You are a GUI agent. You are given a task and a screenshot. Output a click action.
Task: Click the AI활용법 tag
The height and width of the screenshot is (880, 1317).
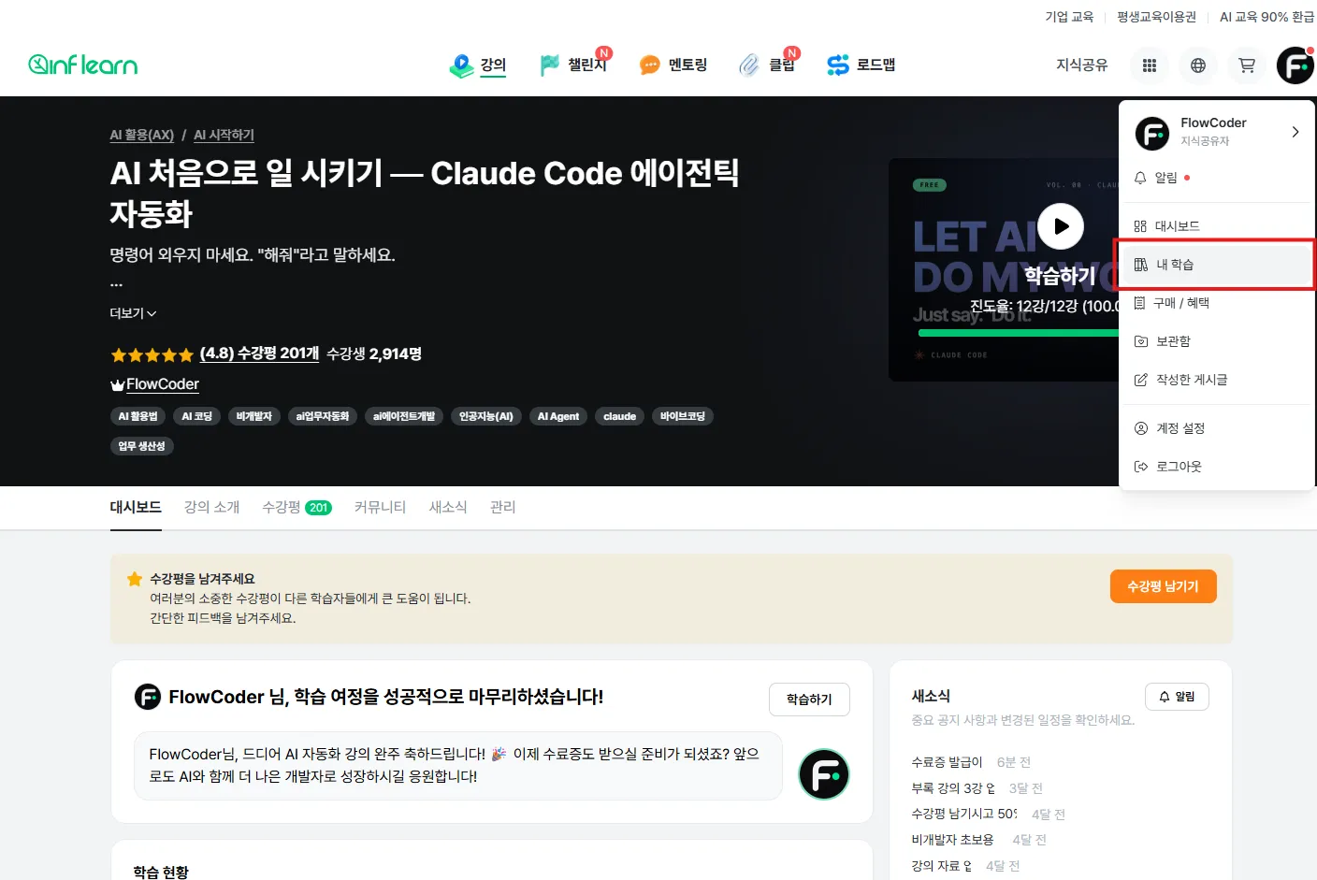[x=138, y=416]
